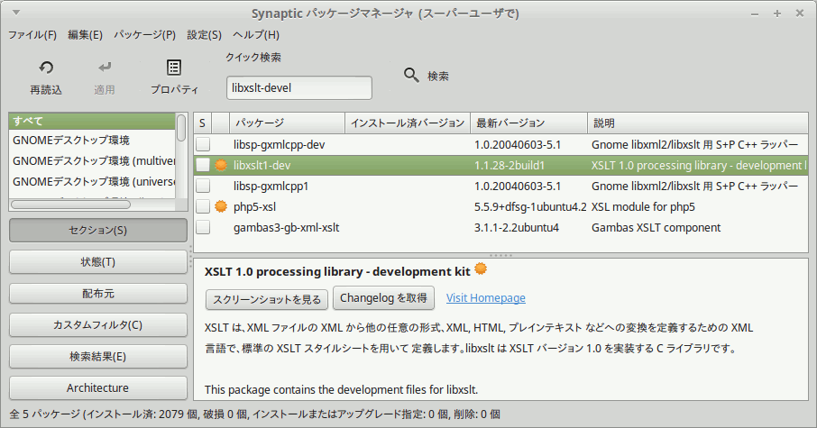Click the orange support icon beside php5-xsl
This screenshot has width=817, height=428.
point(221,206)
